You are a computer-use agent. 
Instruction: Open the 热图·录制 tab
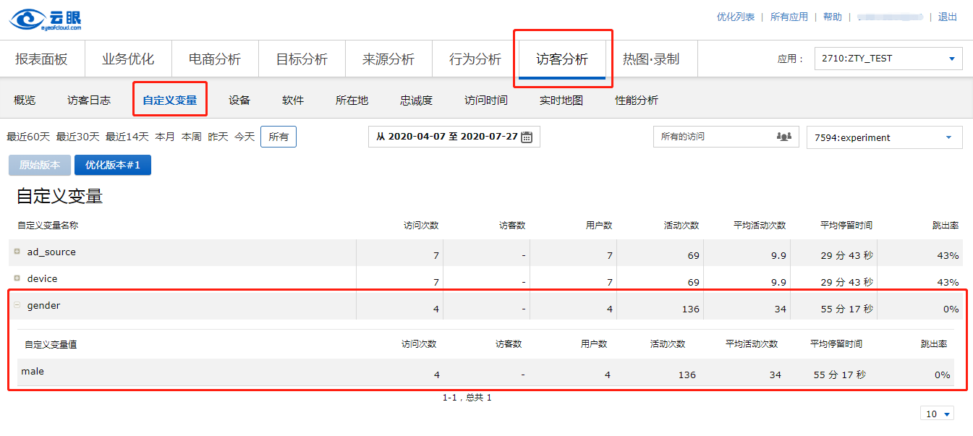[x=651, y=59]
